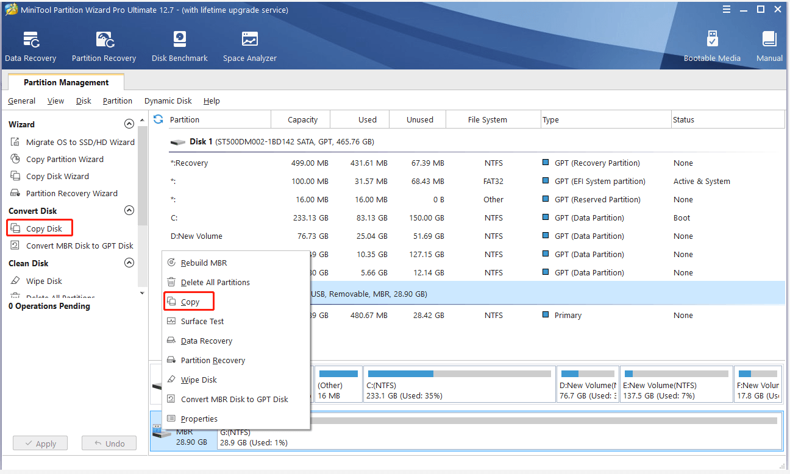Open the Manual
This screenshot has width=790, height=474.
click(769, 47)
